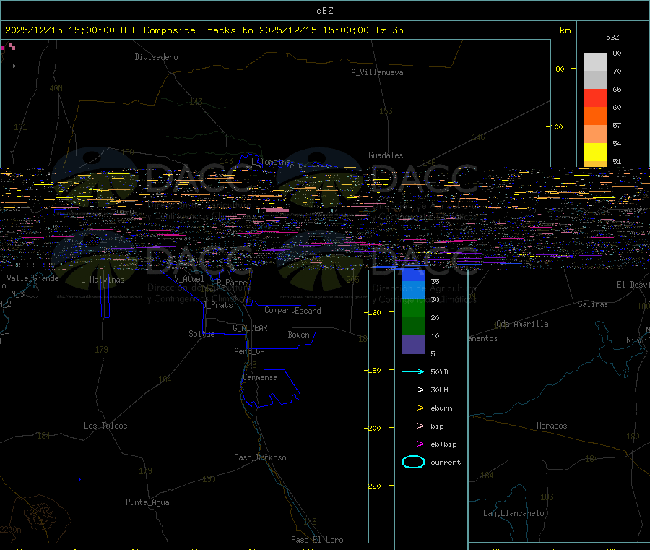Click the -180 km axis tick label
This screenshot has height=550, width=650.
(374, 370)
